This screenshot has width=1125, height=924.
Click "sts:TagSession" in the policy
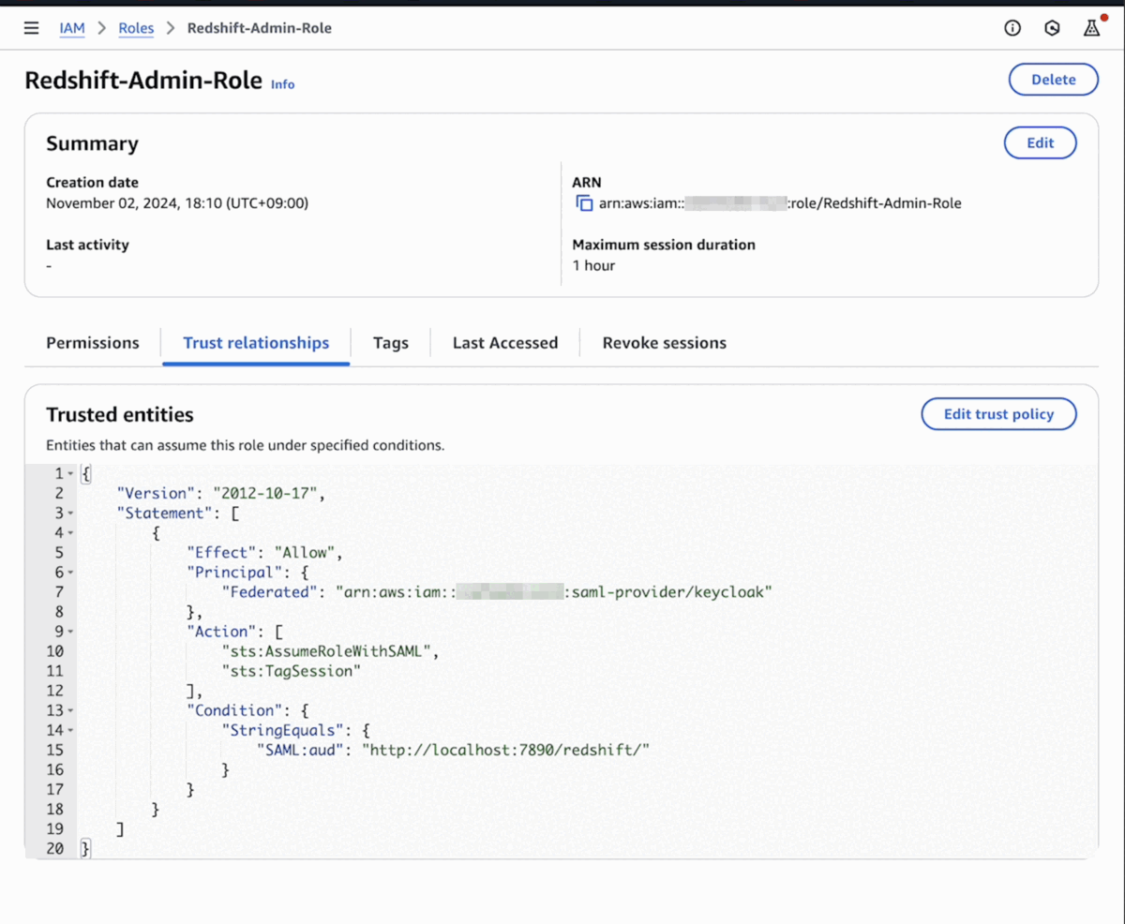[292, 671]
